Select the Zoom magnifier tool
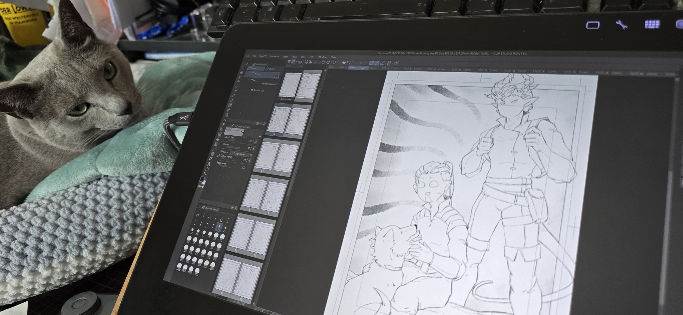Viewport: 683px width, 315px height. (243, 69)
